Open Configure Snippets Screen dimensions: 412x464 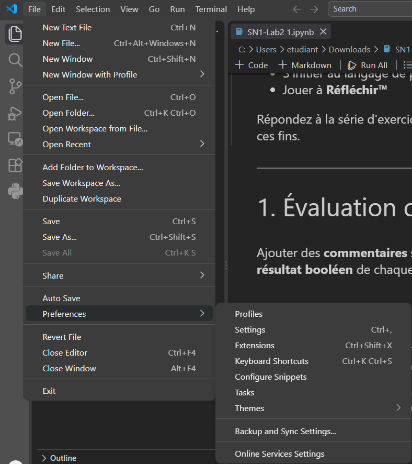tap(313, 377)
